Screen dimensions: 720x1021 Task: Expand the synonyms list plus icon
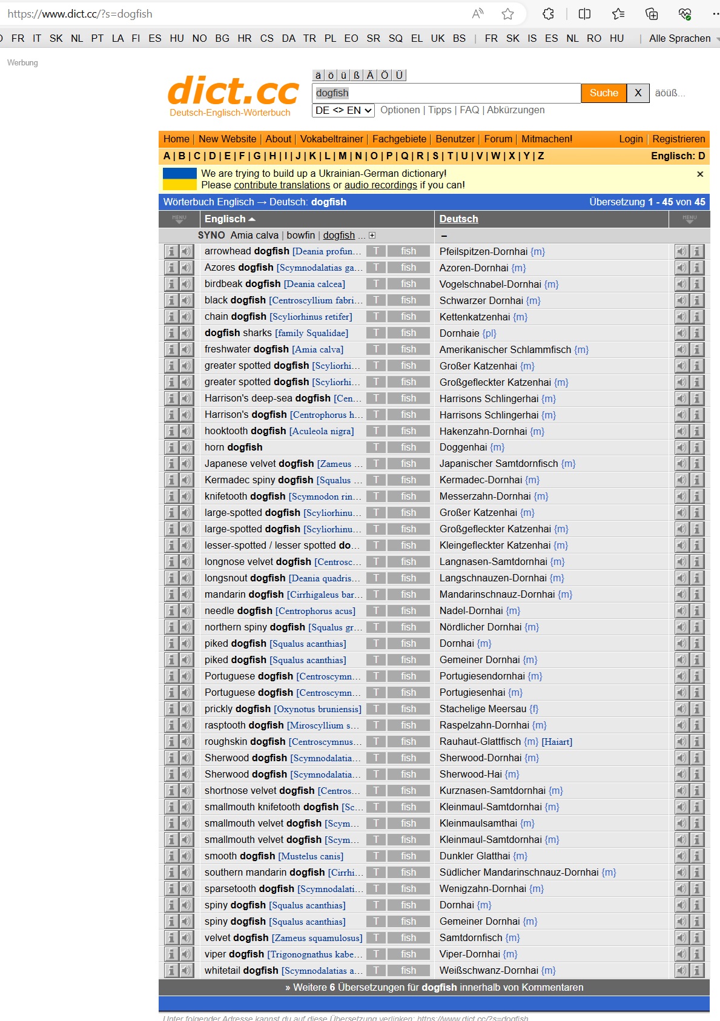[372, 236]
